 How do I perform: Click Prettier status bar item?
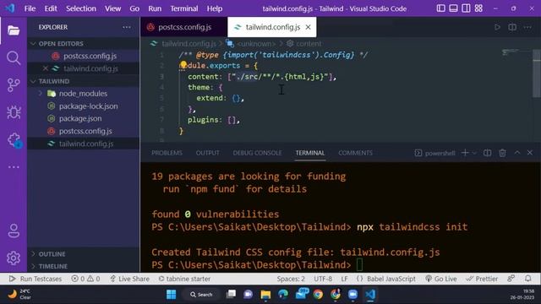[482, 279]
